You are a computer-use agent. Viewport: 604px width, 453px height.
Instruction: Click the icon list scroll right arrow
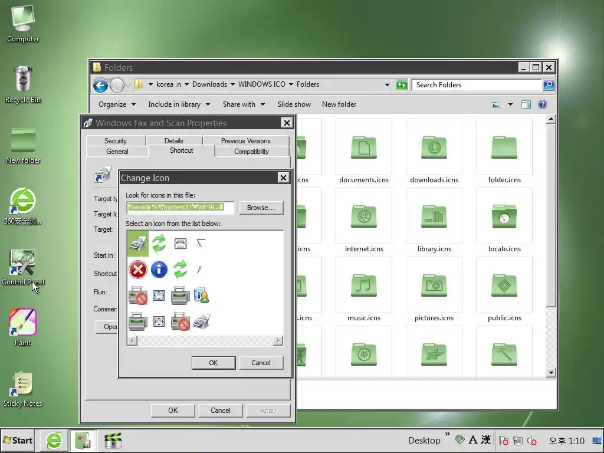[278, 340]
